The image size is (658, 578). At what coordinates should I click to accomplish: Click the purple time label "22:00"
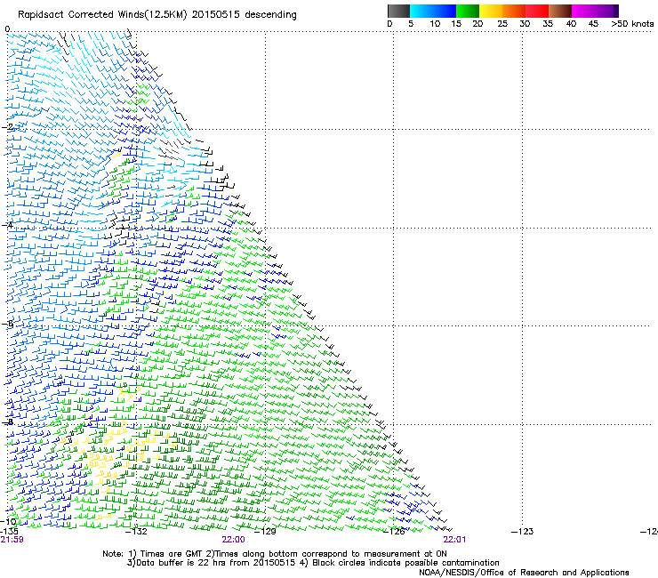(233, 540)
